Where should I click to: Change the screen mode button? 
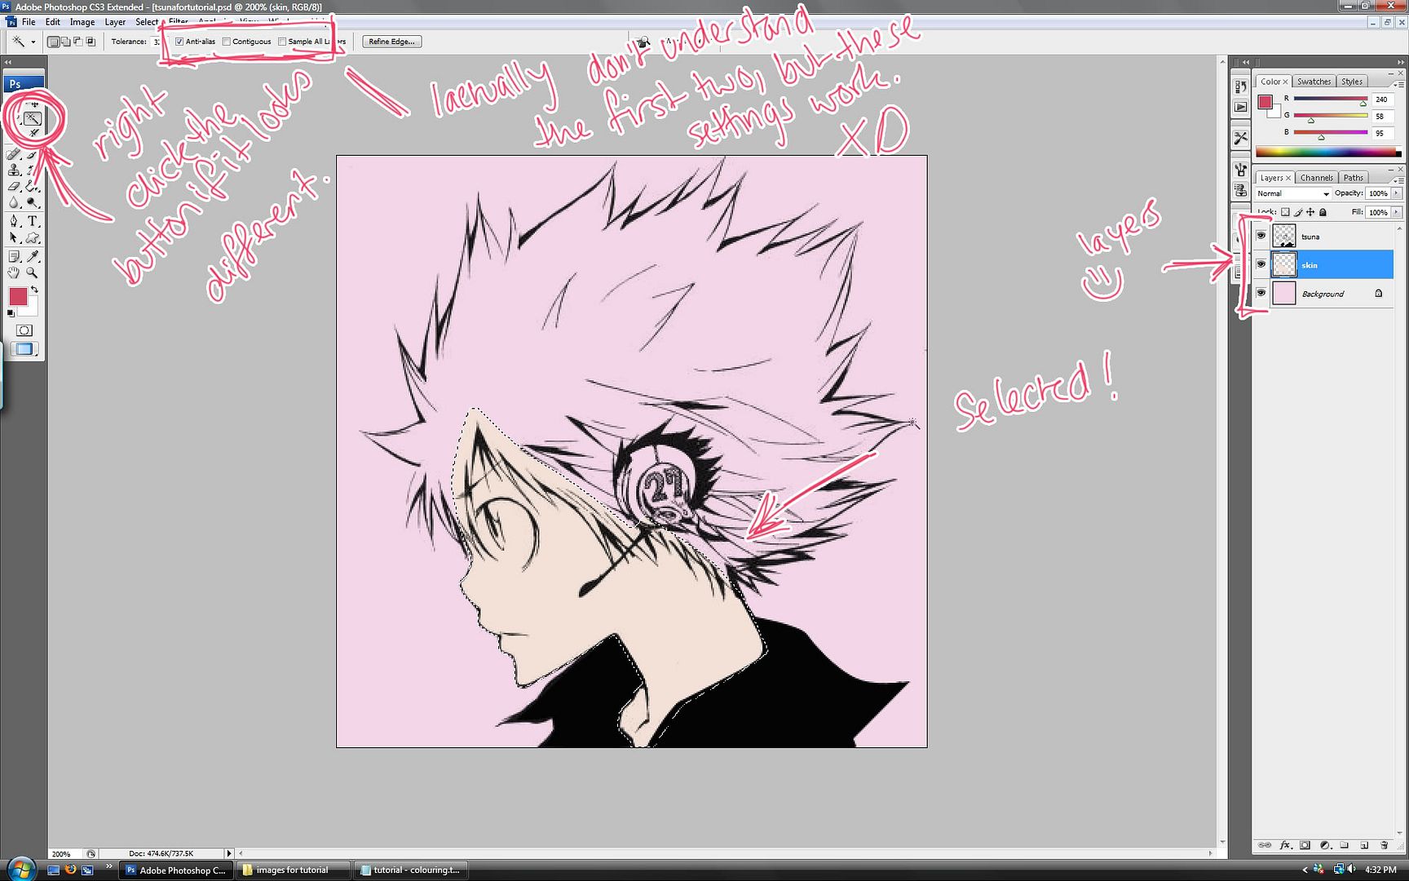point(24,348)
